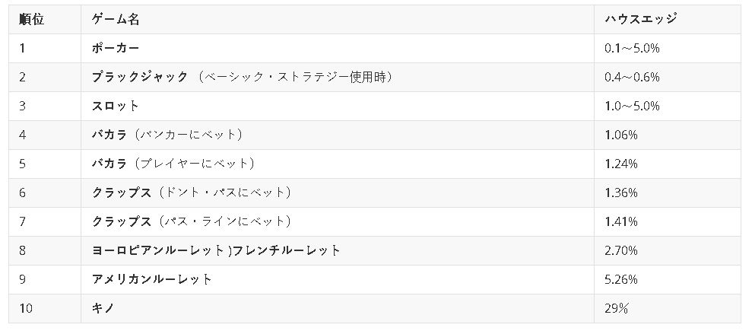Select the キノ game name cell

(x=103, y=308)
